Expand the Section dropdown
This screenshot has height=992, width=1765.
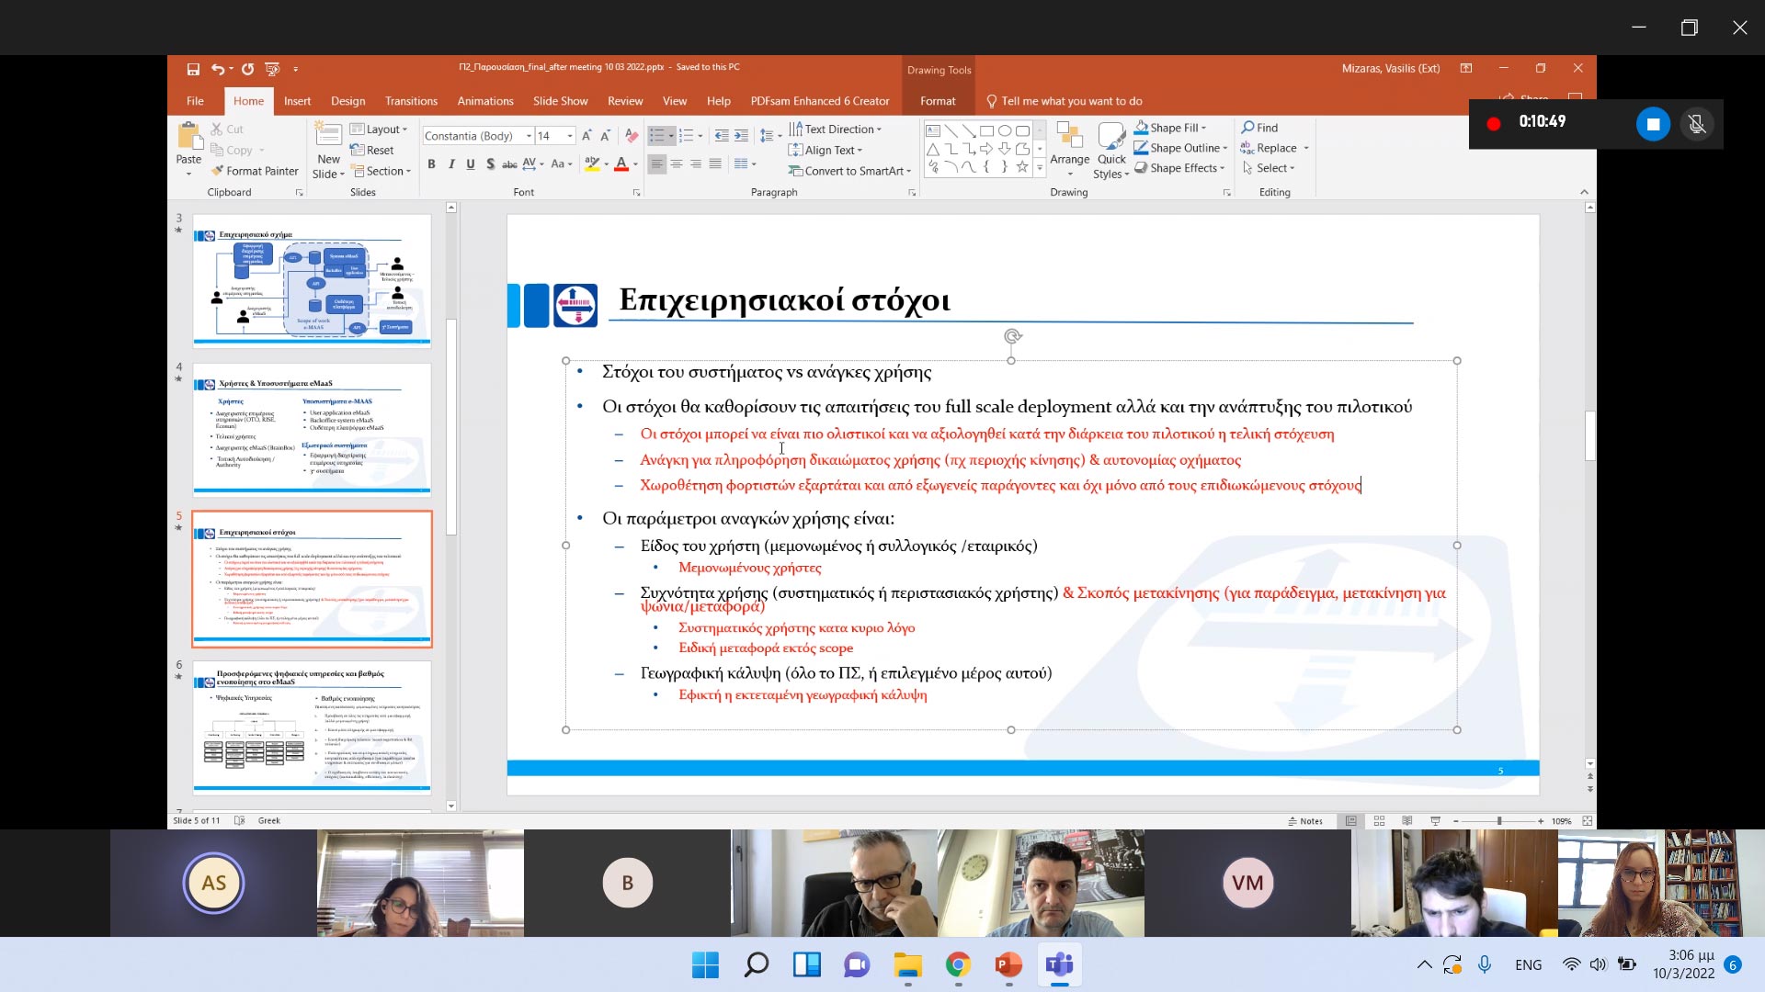tap(381, 171)
